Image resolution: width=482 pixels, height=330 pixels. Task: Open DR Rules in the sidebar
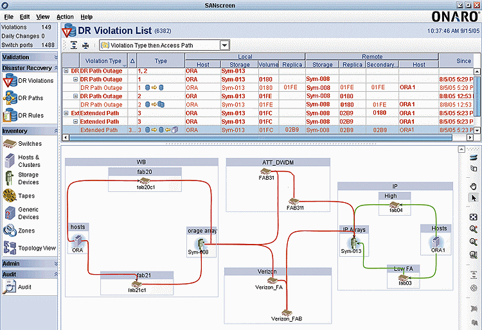23,116
